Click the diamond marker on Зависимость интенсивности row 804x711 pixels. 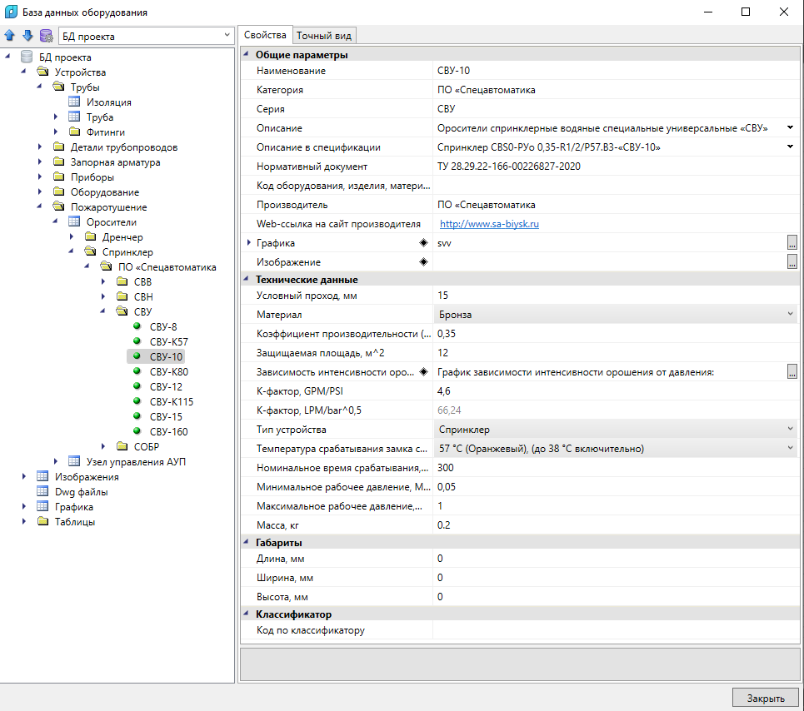coord(423,372)
